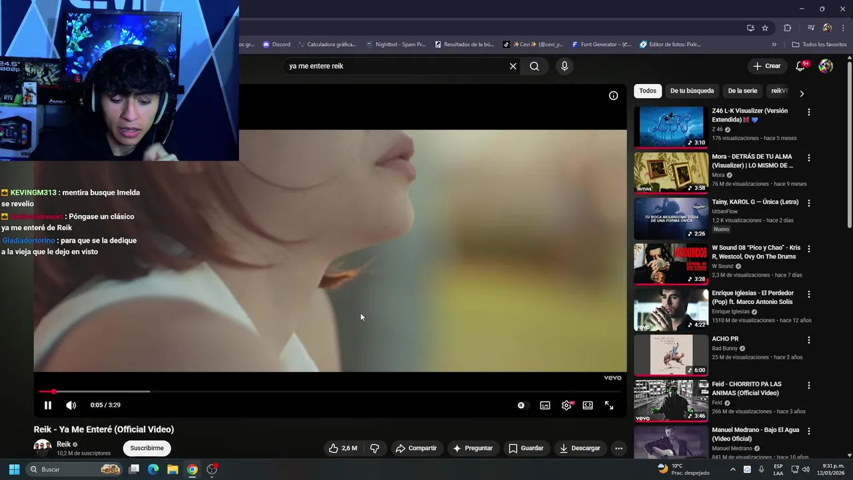Open the Z46 L-K Visualizer thumbnail
This screenshot has width=853, height=480.
click(671, 127)
